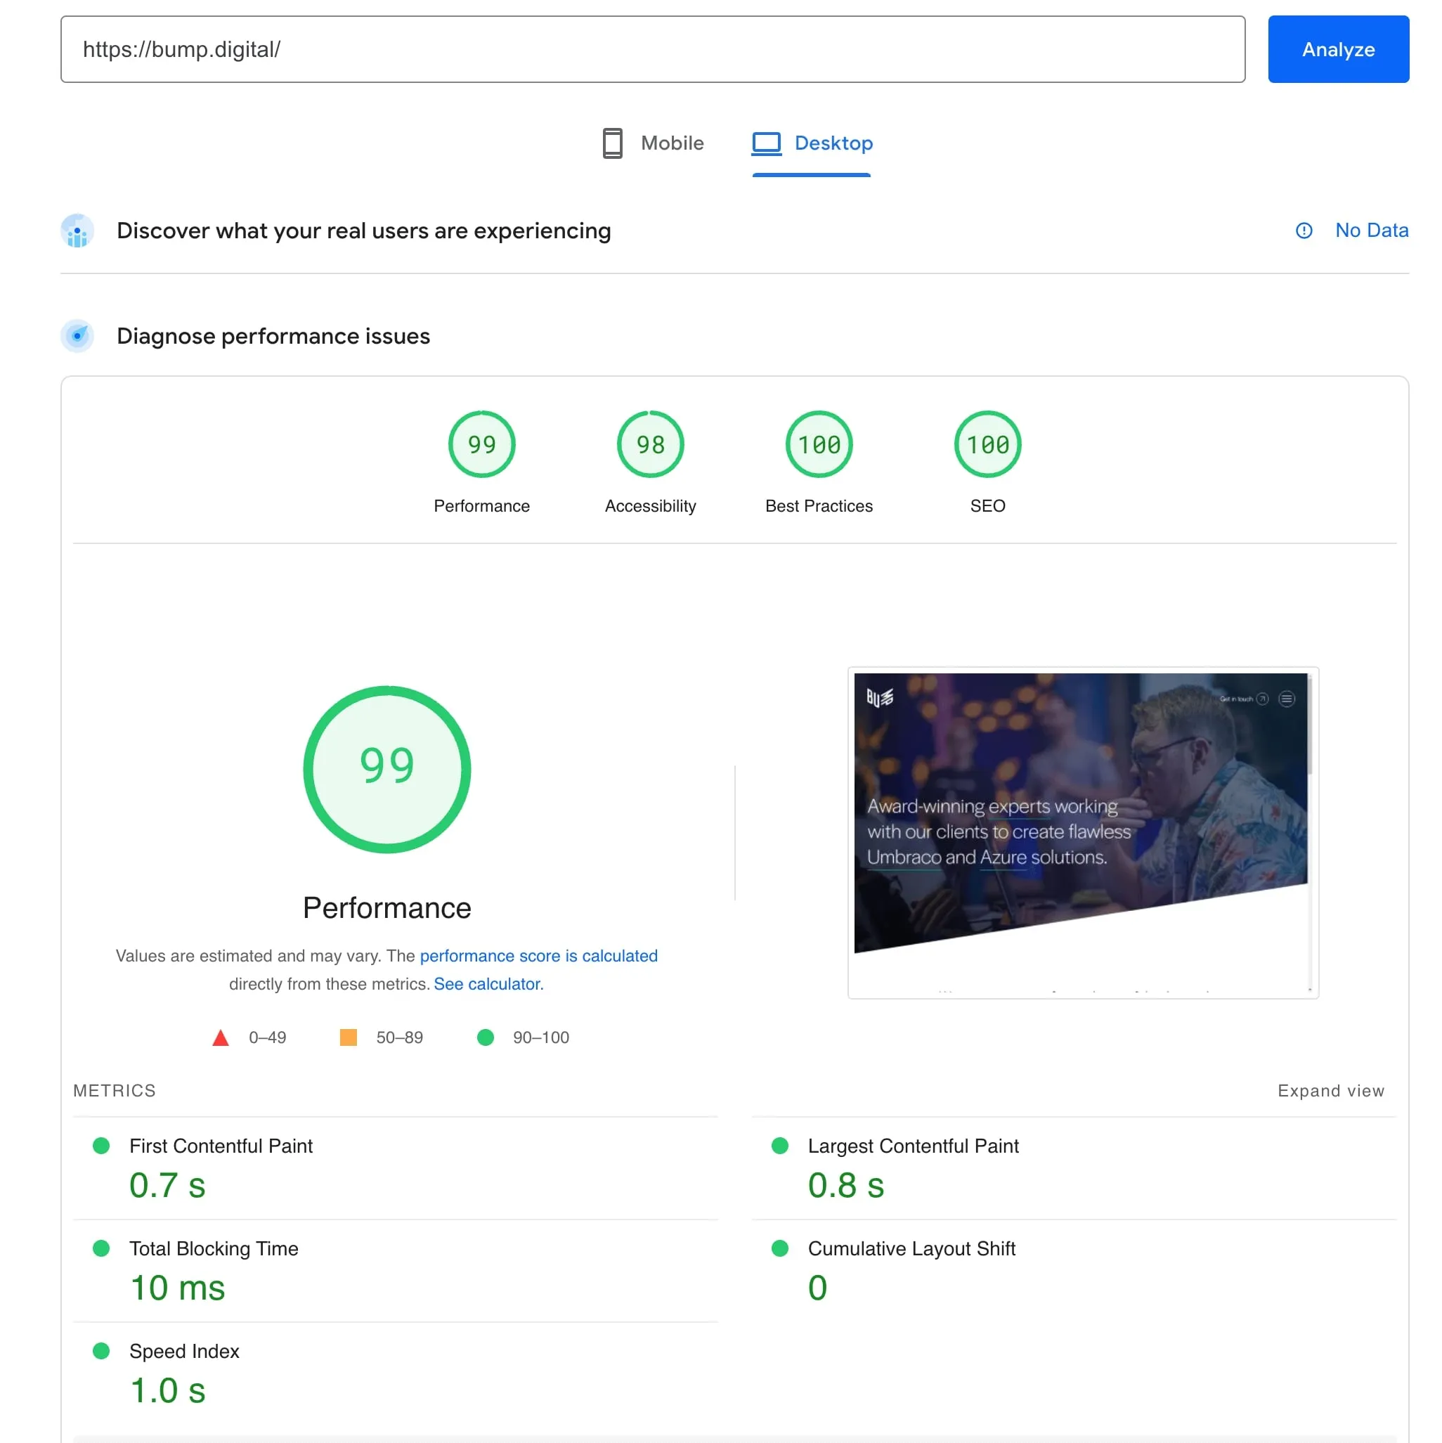Click the Analyze button
The height and width of the screenshot is (1443, 1442).
pyautogui.click(x=1337, y=49)
